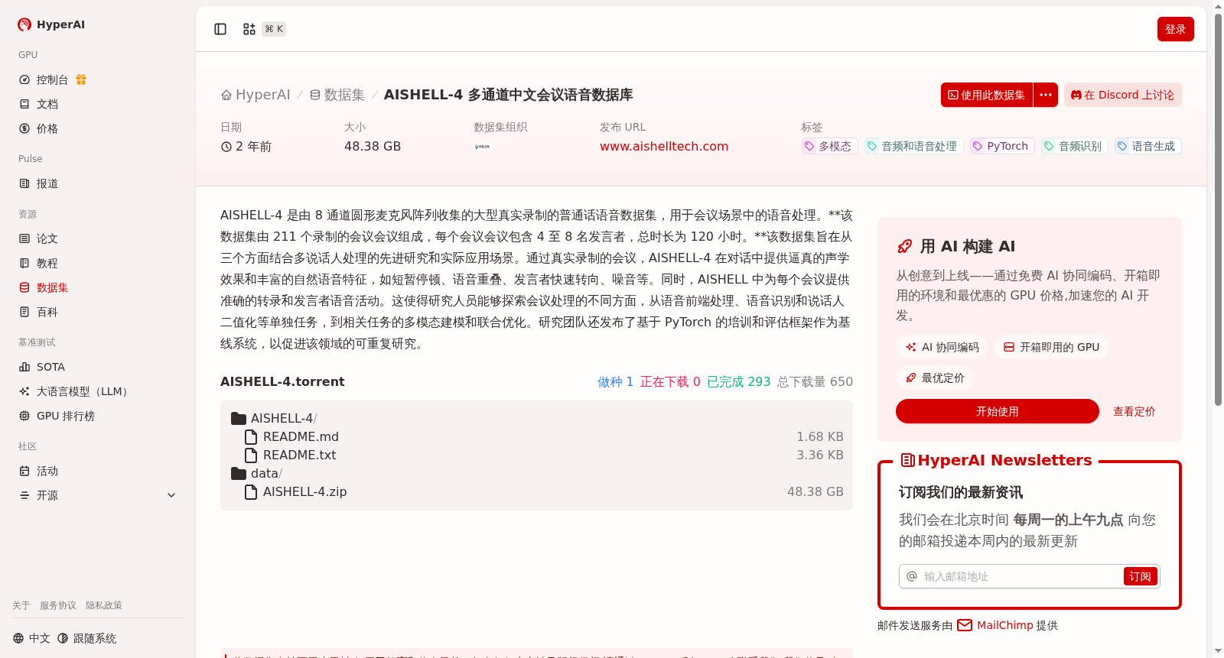The width and height of the screenshot is (1224, 658).
Task: Click the rocket icon beside 用 AI 构建 AI
Action: pyautogui.click(x=905, y=246)
